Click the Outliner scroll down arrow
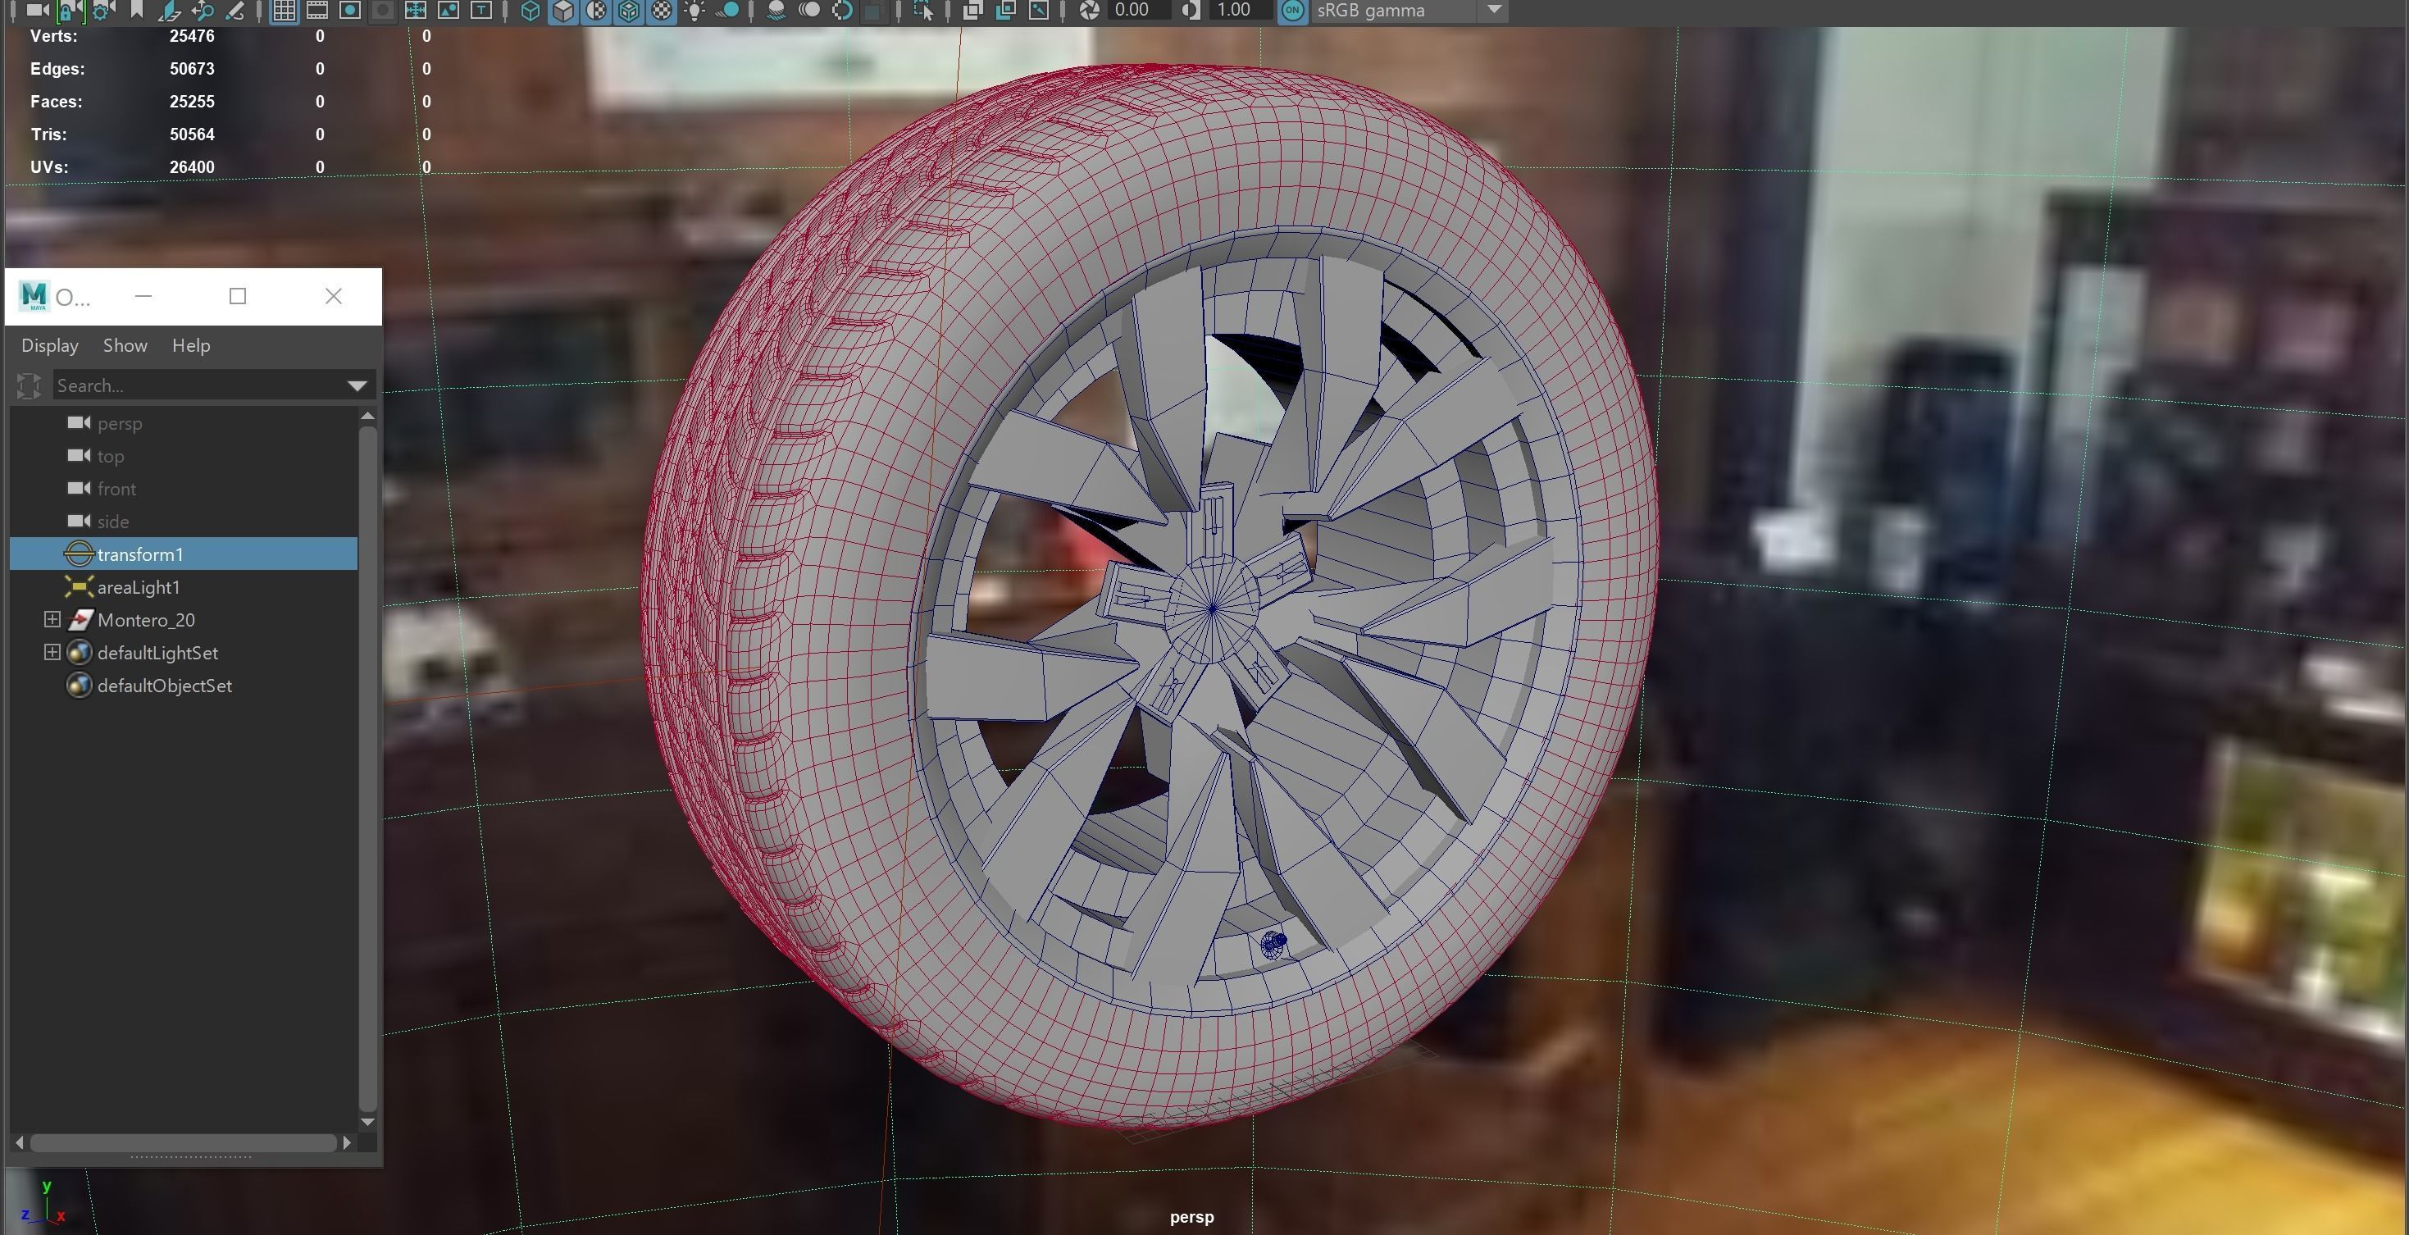 coord(367,1121)
